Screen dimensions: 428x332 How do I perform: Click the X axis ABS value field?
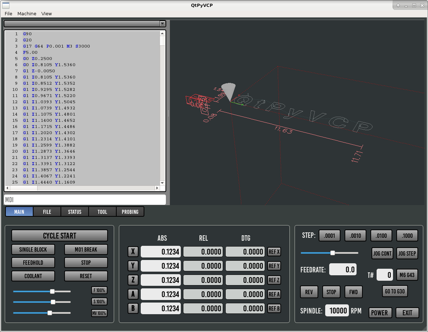tap(161, 252)
